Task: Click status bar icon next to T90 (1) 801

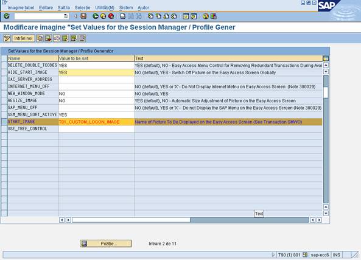Action: [305, 255]
